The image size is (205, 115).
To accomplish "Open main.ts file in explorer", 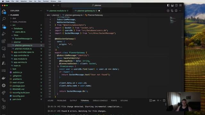I will click(17, 65).
